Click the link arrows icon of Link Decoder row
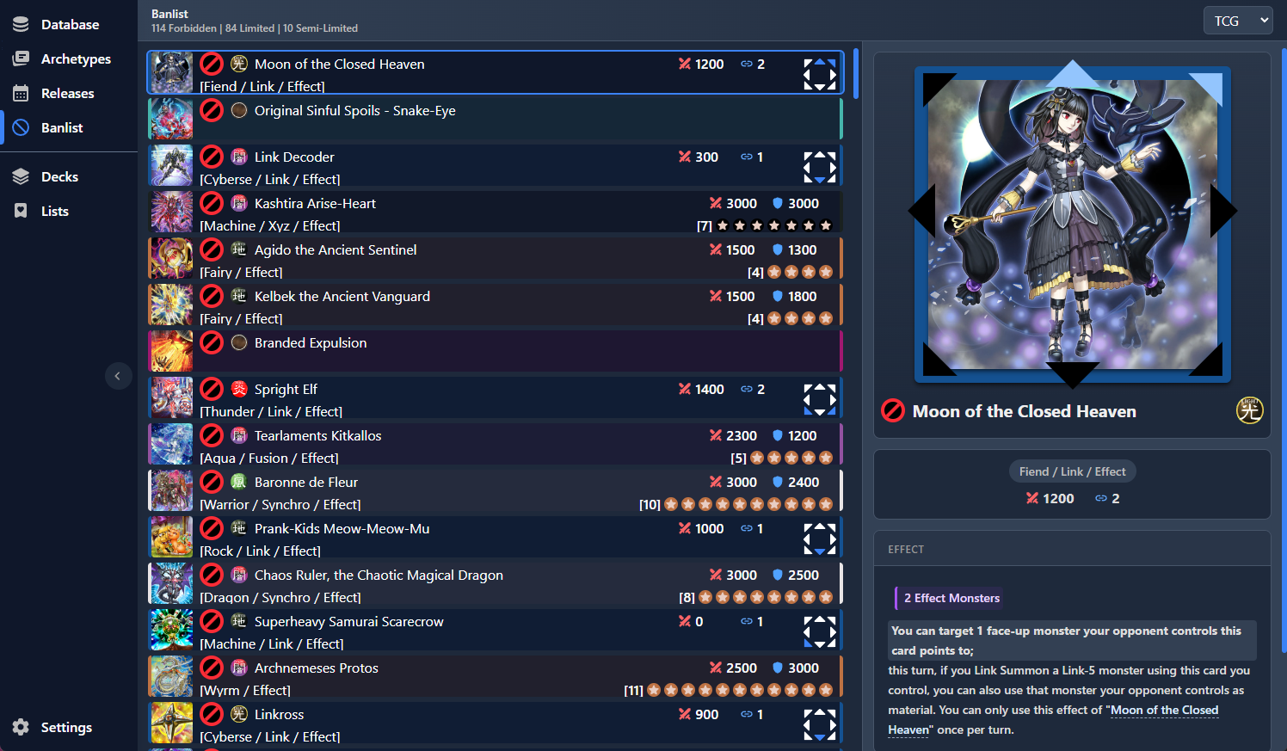The height and width of the screenshot is (751, 1287). point(820,167)
